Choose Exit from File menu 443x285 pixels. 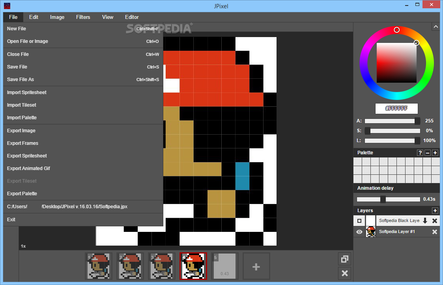coord(83,220)
